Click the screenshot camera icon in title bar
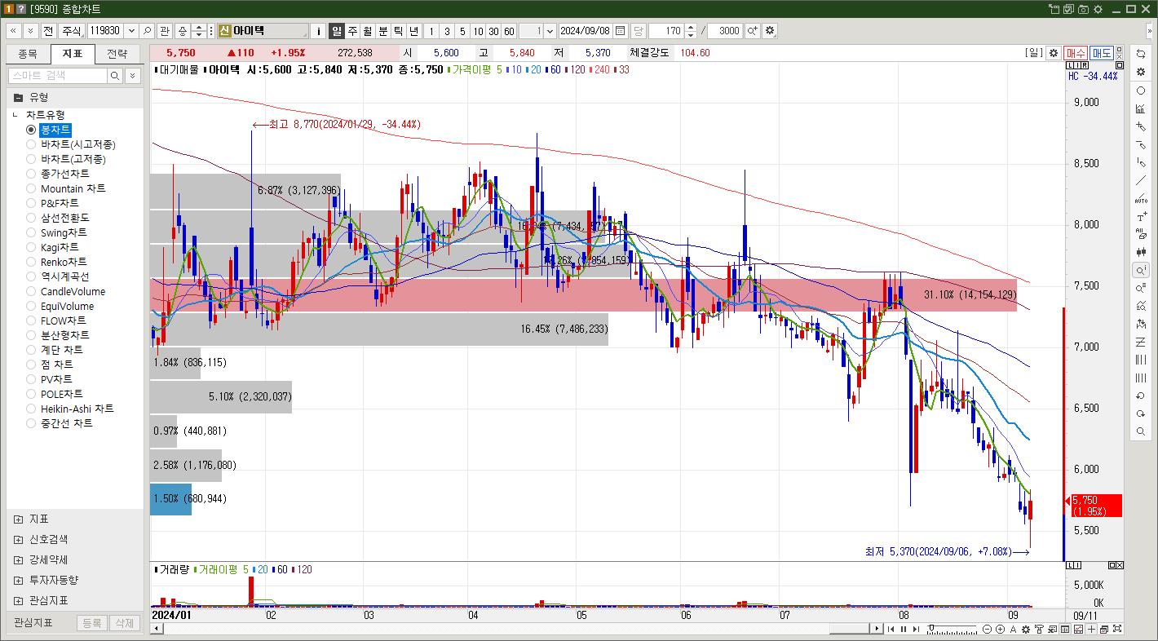Viewport: 1158px width, 641px height. coord(1083,9)
